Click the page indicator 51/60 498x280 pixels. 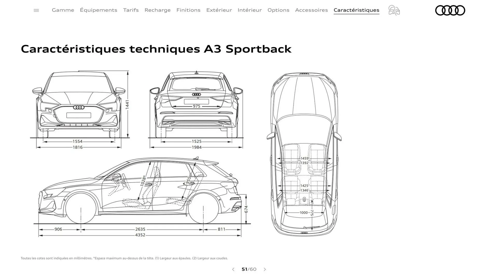(249, 269)
